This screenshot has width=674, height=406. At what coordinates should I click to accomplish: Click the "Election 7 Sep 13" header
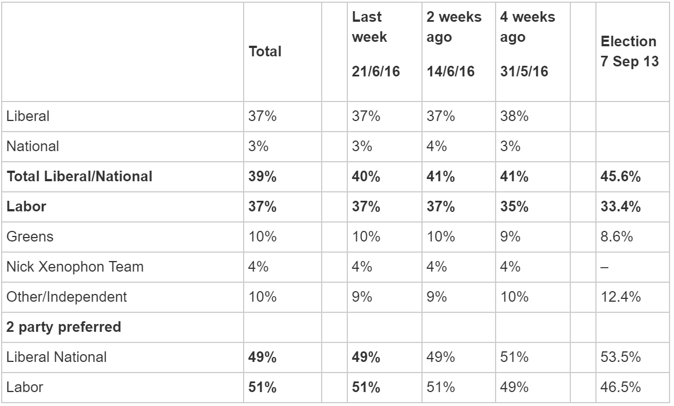click(x=629, y=52)
